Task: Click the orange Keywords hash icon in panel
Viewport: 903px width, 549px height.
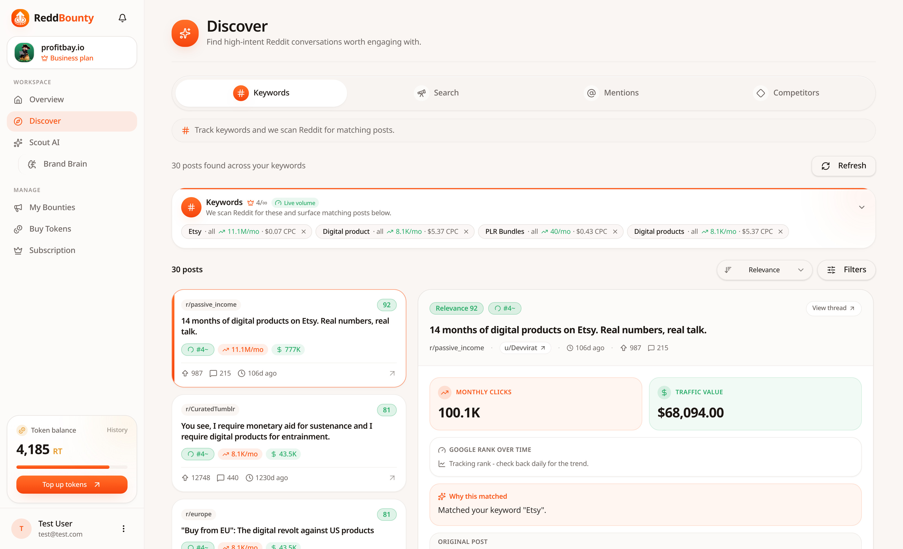Action: pos(191,207)
